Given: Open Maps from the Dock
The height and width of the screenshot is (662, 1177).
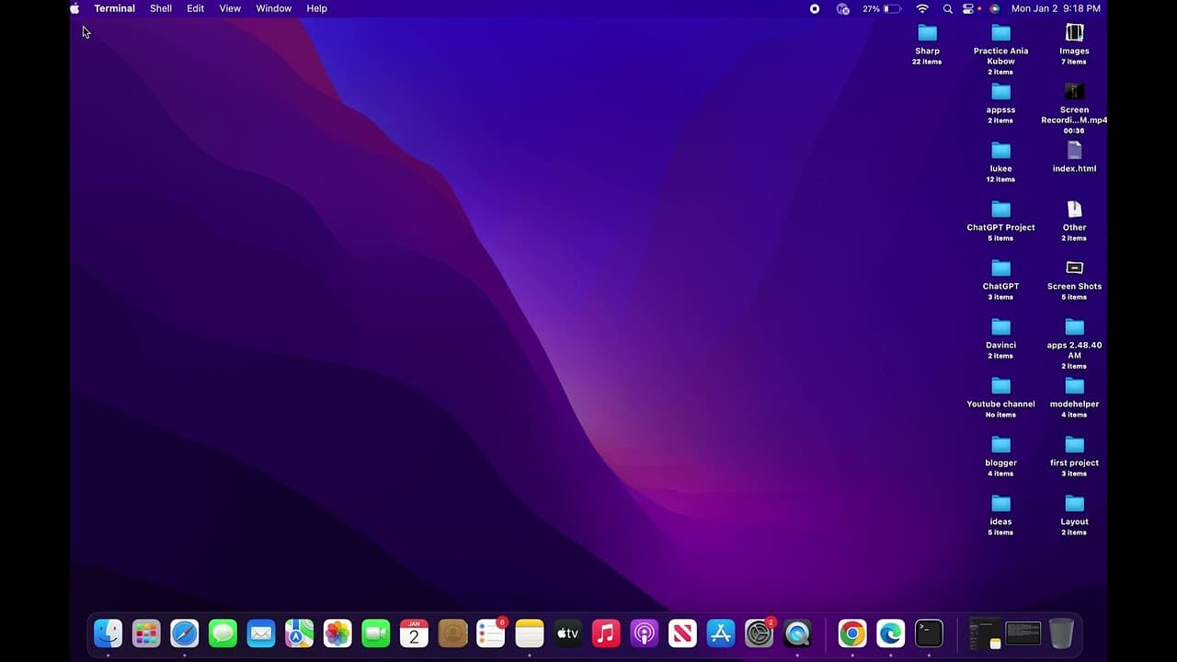Looking at the screenshot, I should click(299, 633).
